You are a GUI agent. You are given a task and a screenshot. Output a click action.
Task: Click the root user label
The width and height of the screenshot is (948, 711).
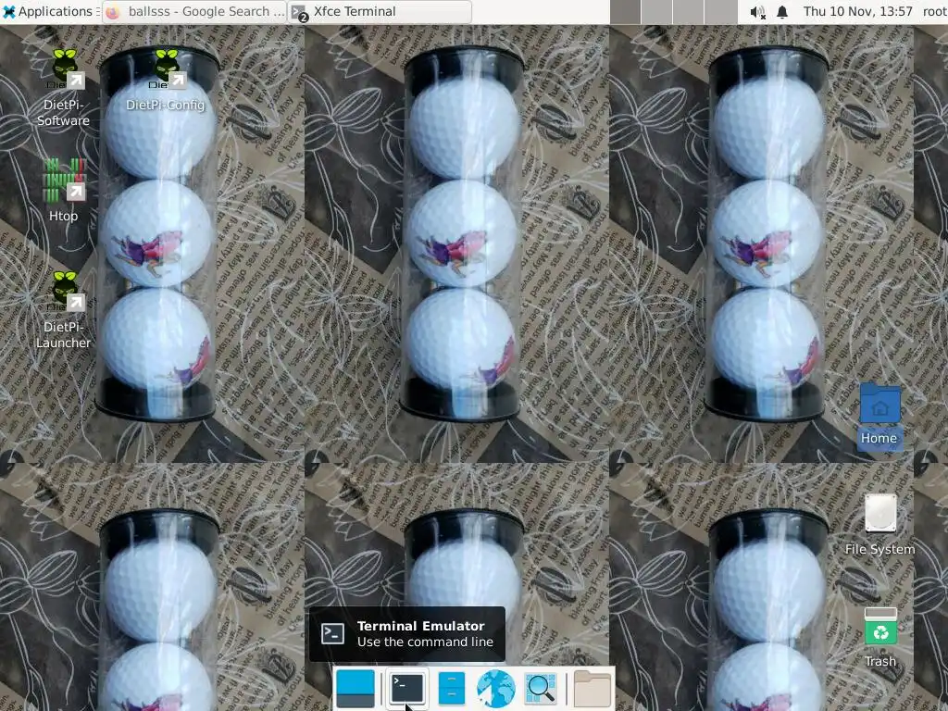tap(935, 11)
